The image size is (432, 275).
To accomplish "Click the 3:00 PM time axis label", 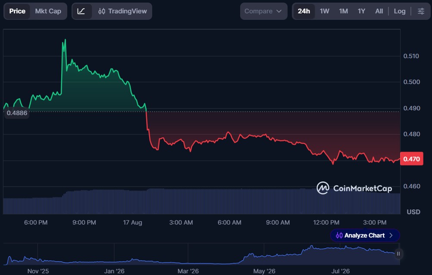I will pos(375,222).
